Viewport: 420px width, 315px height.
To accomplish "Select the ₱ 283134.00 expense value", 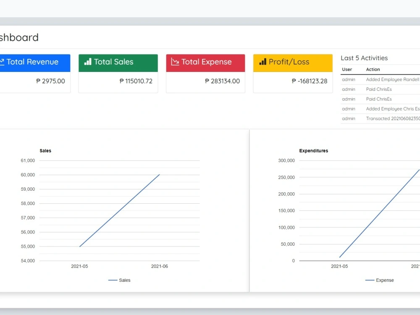I will point(222,81).
